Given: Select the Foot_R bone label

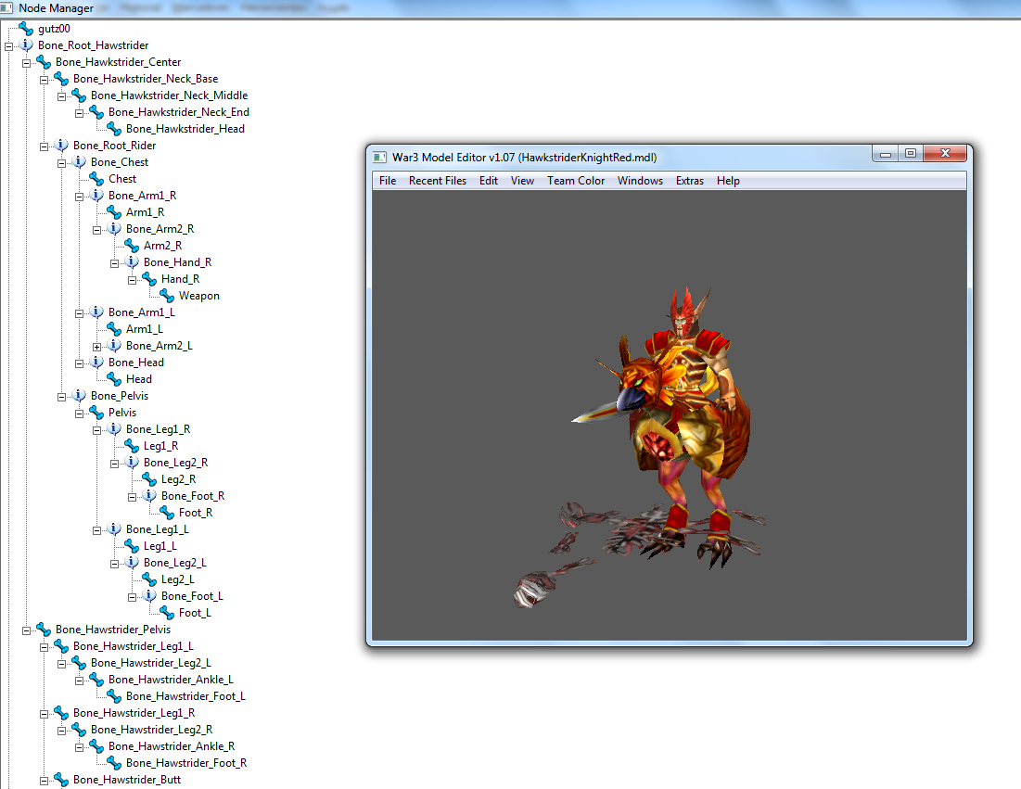Looking at the screenshot, I should 196,513.
